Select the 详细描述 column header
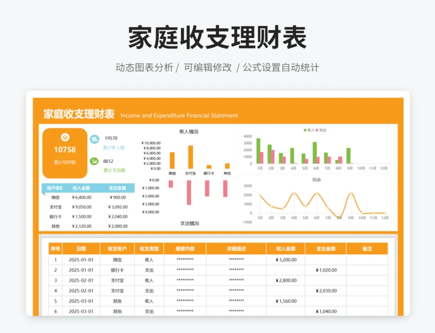Viewport: 435px width, 333px height. [x=236, y=249]
